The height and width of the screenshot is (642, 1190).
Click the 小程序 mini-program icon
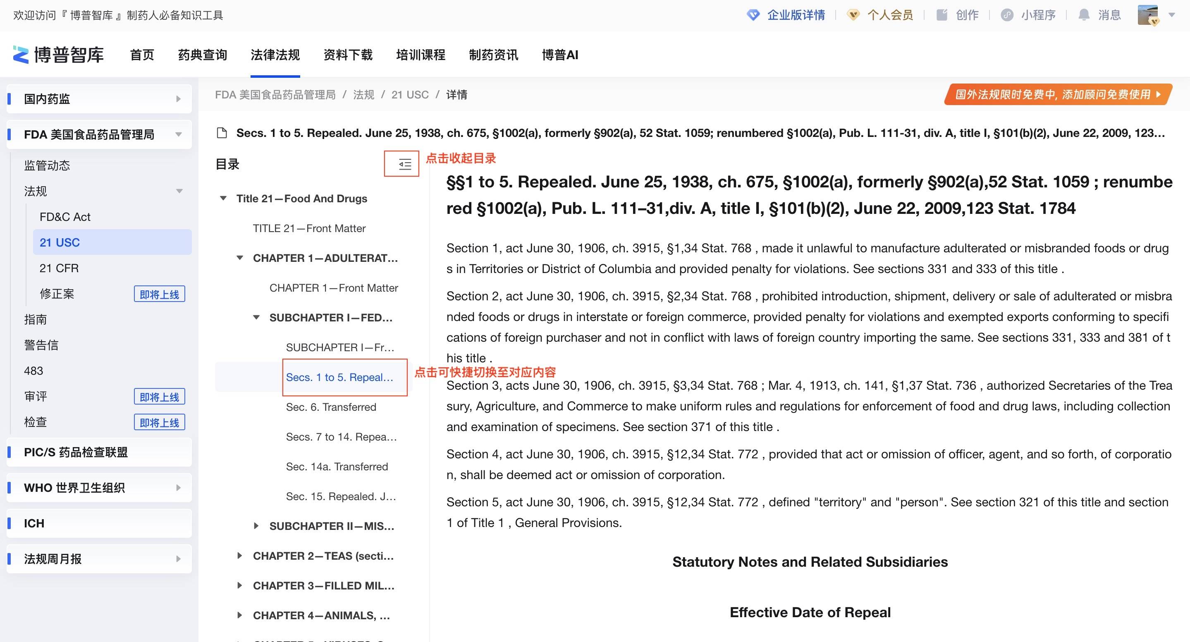click(1007, 15)
